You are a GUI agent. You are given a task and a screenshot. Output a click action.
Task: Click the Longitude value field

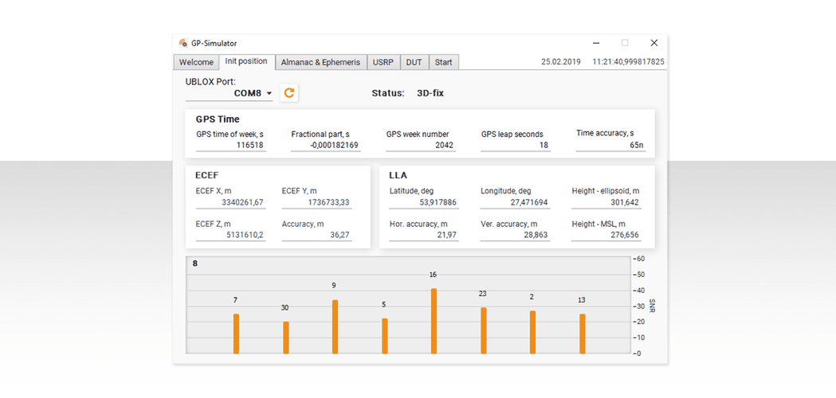click(x=515, y=203)
